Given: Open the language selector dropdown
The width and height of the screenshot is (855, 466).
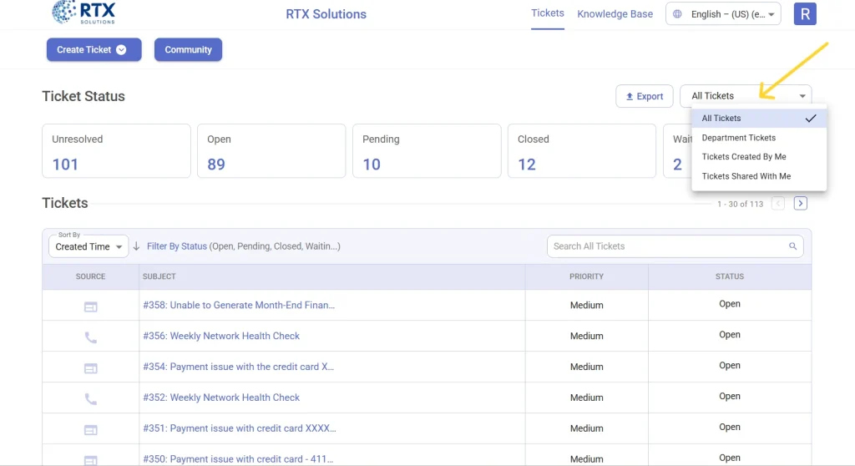Looking at the screenshot, I should (x=723, y=14).
